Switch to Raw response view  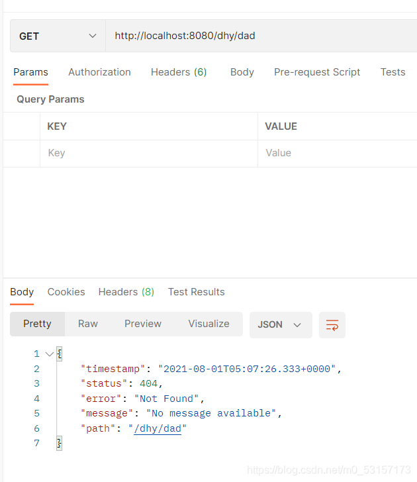(x=88, y=324)
